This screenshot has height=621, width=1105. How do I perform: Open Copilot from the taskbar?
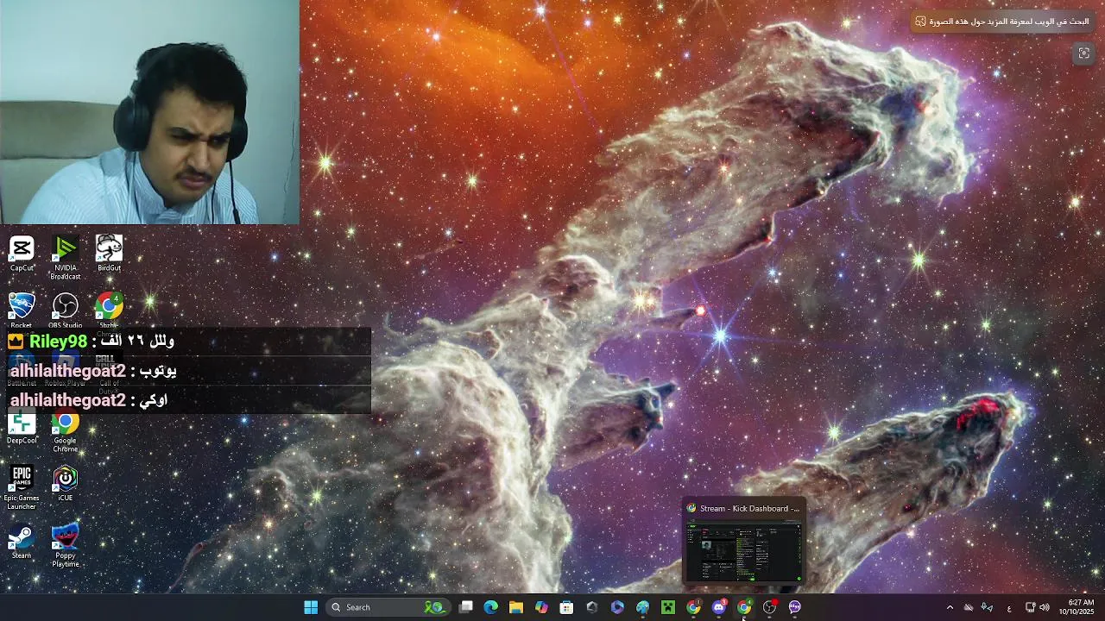(x=541, y=607)
